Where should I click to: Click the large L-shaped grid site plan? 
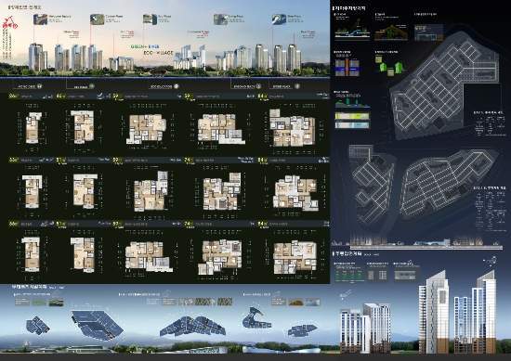pyautogui.click(x=444, y=84)
